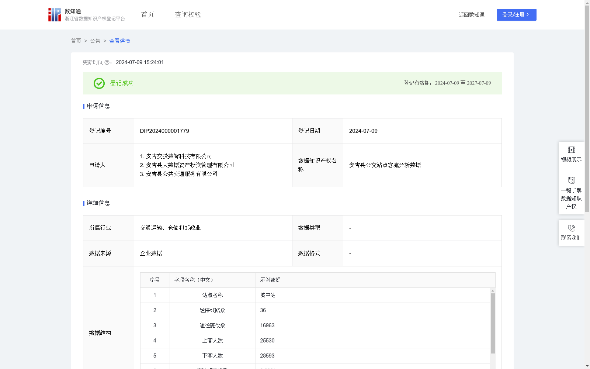This screenshot has width=590, height=369.
Task: Click the 经停线路数 field cell
Action: click(212, 310)
